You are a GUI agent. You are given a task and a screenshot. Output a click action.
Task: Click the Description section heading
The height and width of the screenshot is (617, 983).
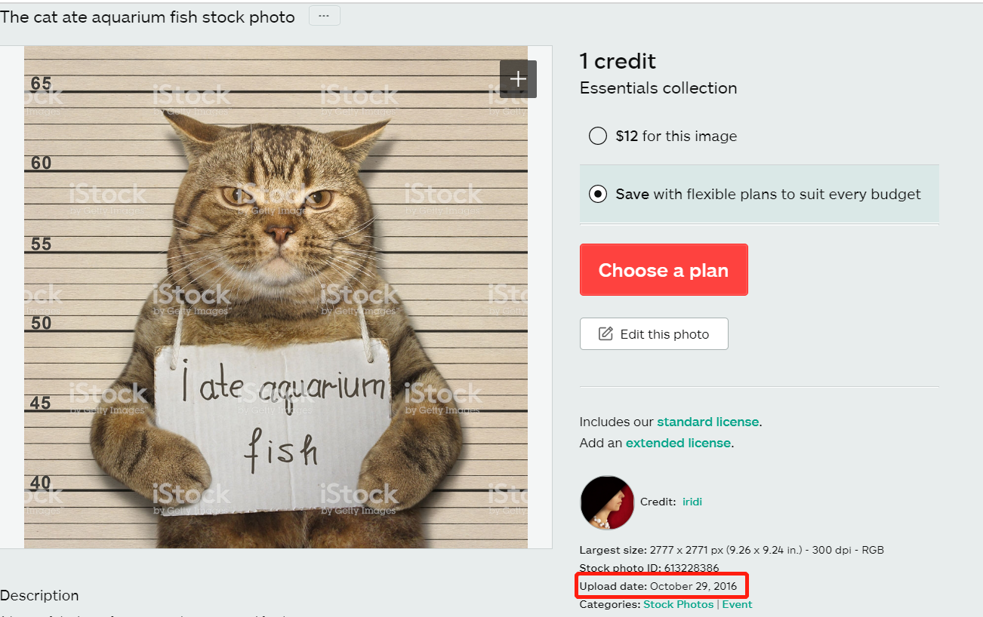tap(39, 595)
